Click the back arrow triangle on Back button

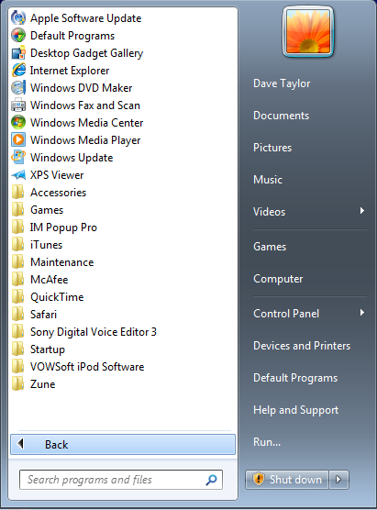click(x=20, y=444)
